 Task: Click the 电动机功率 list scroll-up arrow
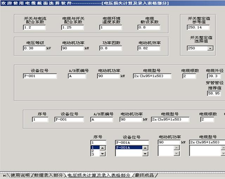(x=176, y=148)
